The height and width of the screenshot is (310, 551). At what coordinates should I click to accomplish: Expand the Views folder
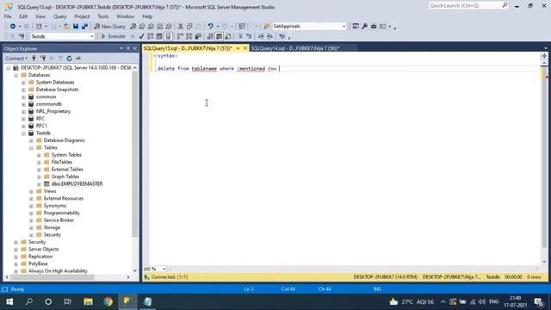(x=31, y=191)
